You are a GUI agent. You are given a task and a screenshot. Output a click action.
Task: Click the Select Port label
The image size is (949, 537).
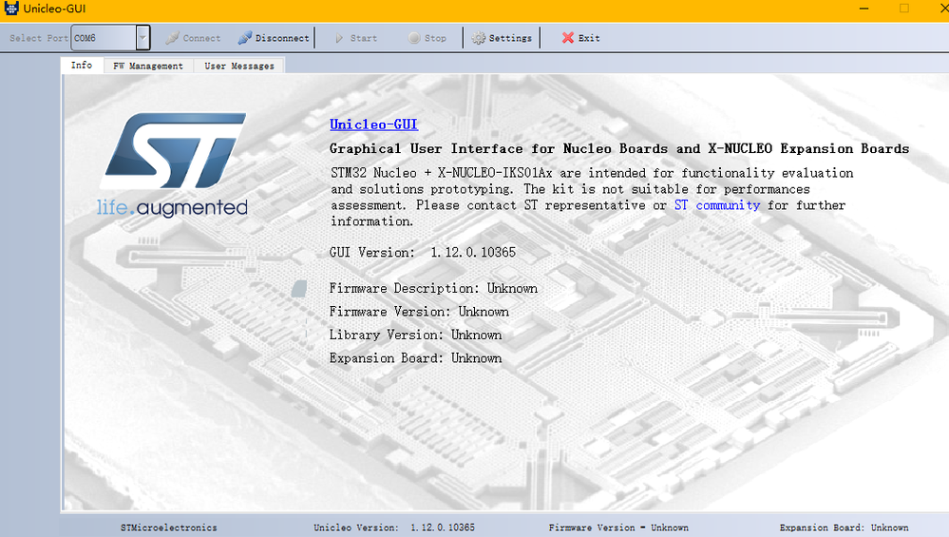pos(39,38)
